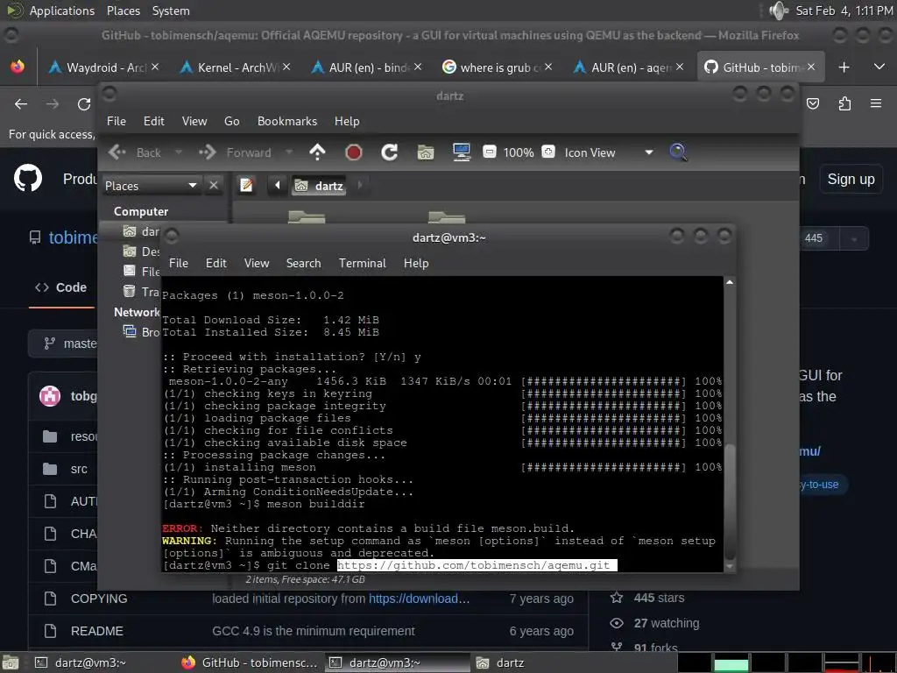
Task: Select Computer heading in Places sidebar
Action: (x=141, y=212)
